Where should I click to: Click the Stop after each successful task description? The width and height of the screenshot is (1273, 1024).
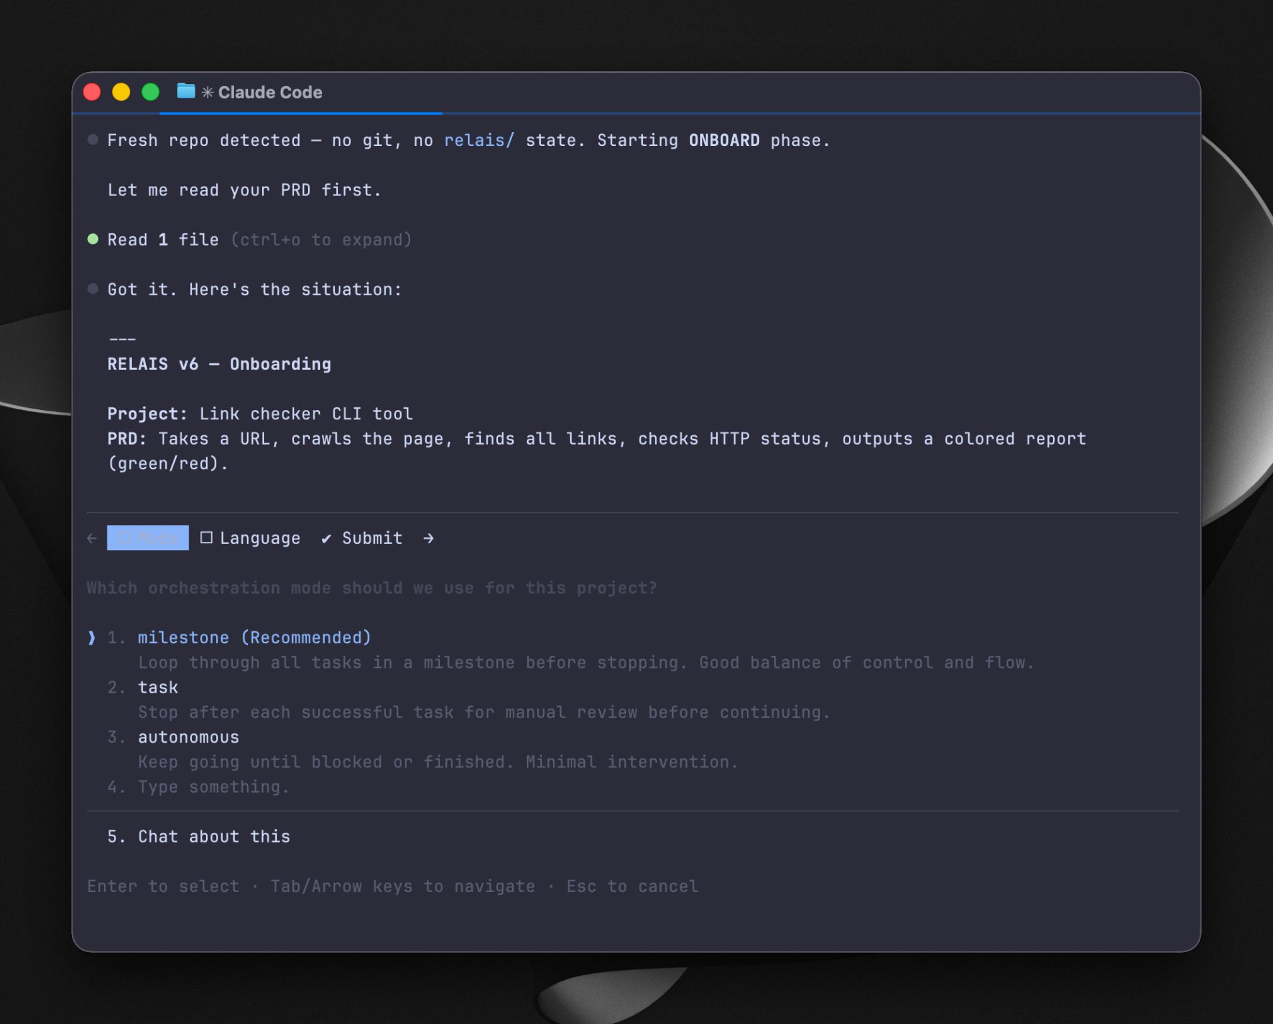point(484,712)
